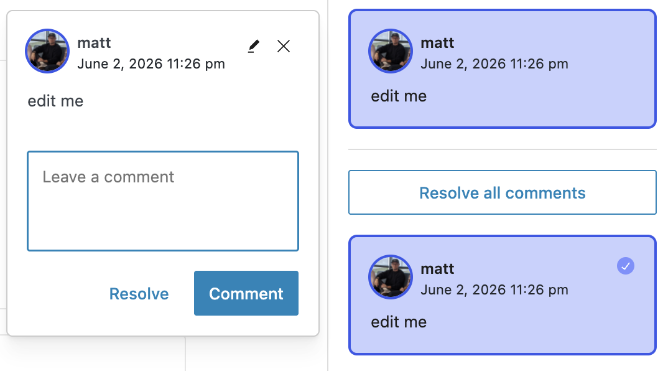This screenshot has height=371, width=663.
Task: Select "edit me" text in upper sidebar card
Action: point(399,96)
